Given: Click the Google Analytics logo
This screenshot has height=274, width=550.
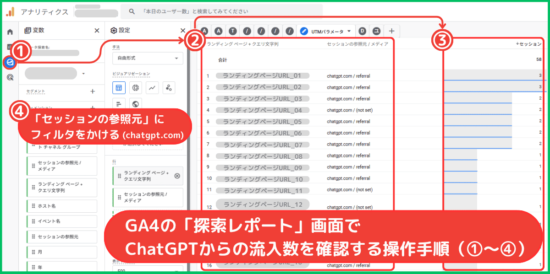Looking at the screenshot, I should 10,11.
